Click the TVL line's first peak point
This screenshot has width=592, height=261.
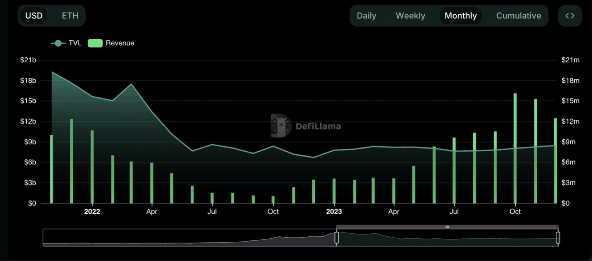coord(52,72)
